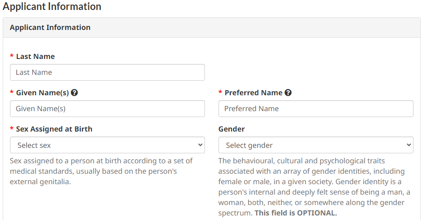Click the large Applicant Information page heading
Viewport: 423px width, 220px height.
pos(52,7)
